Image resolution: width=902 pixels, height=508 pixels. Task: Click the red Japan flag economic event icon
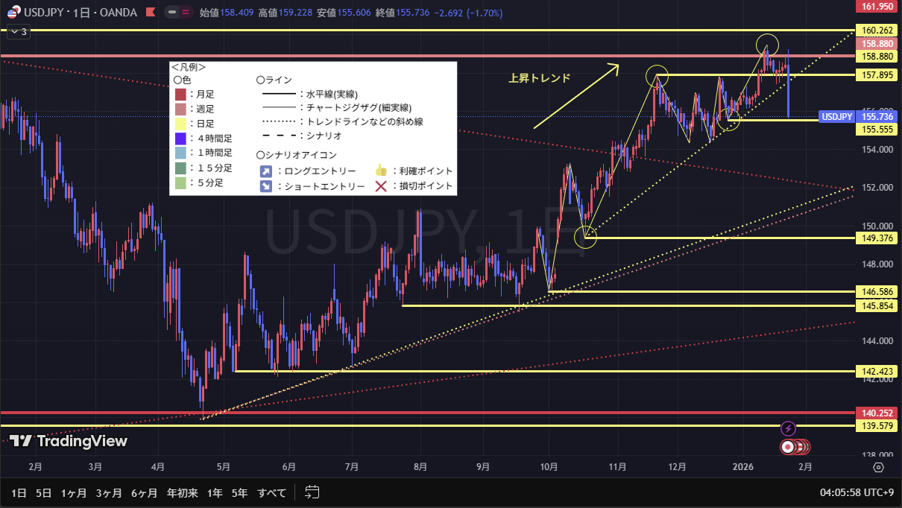pyautogui.click(x=787, y=447)
